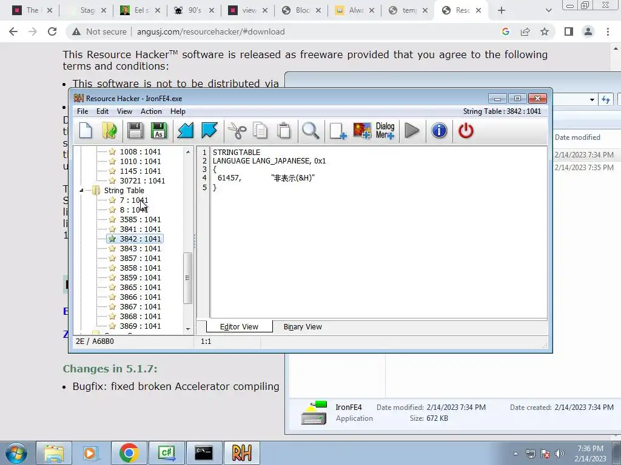This screenshot has height=465, width=621.
Task: Select tree item 1008 : 1041
Action: 140,152
